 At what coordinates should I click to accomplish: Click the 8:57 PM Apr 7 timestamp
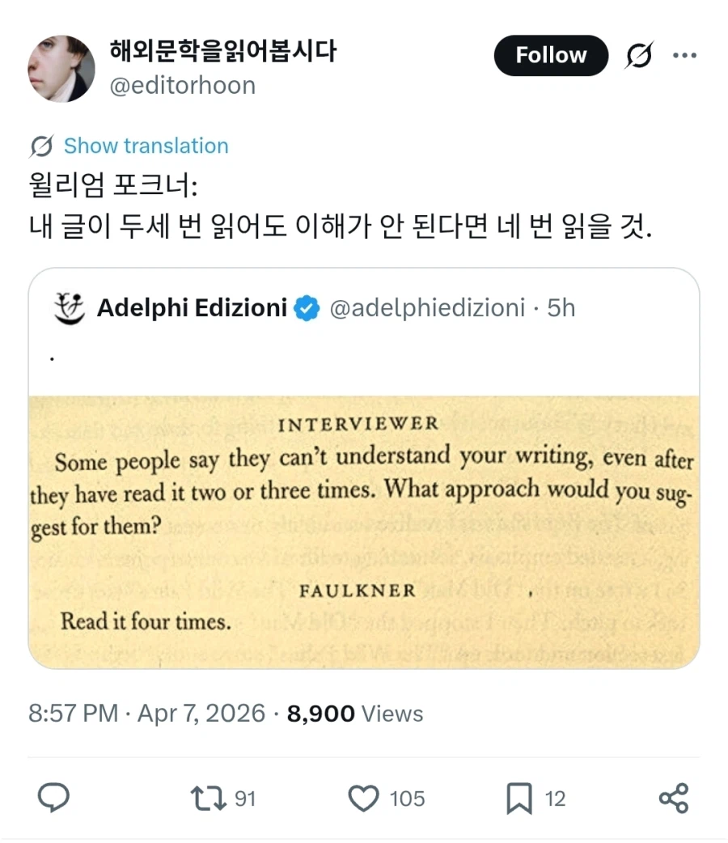tap(146, 714)
